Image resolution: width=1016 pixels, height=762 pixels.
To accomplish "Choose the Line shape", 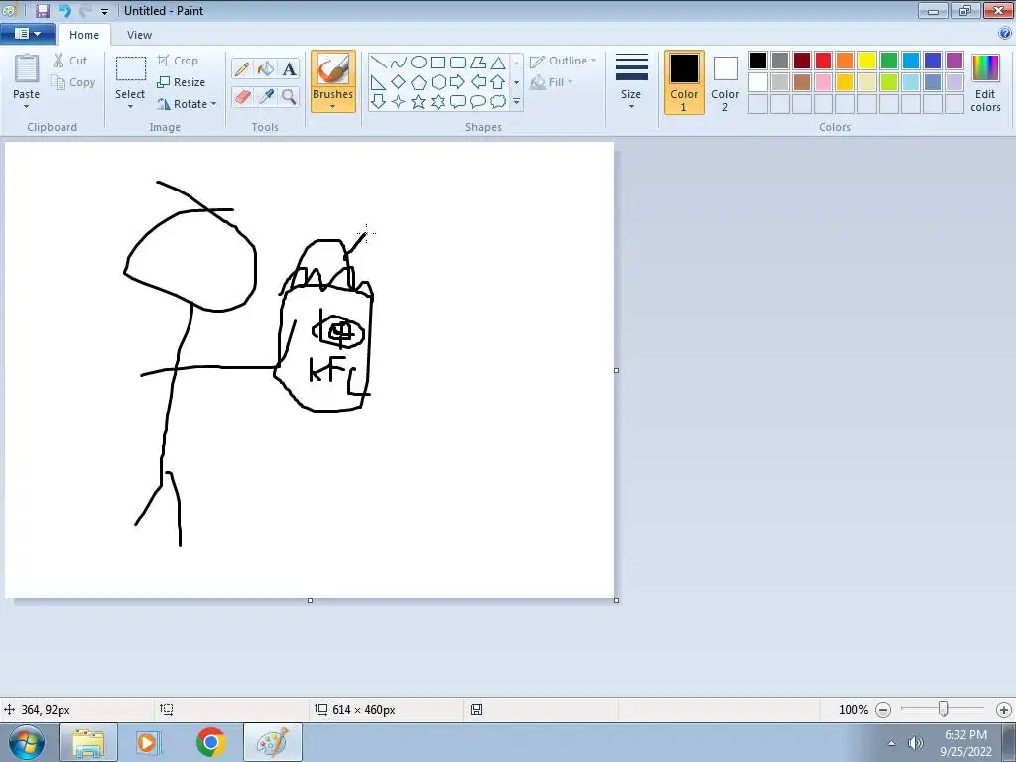I will 378,63.
